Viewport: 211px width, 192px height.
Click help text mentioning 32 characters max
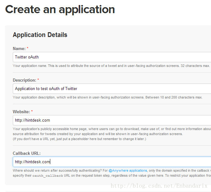coord(111,66)
